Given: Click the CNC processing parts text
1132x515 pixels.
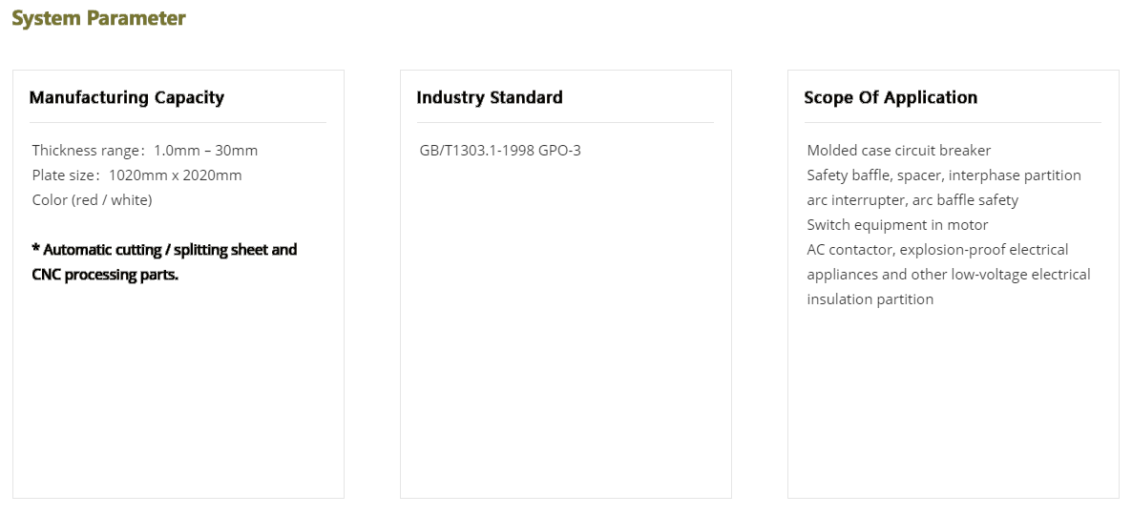Looking at the screenshot, I should point(105,275).
